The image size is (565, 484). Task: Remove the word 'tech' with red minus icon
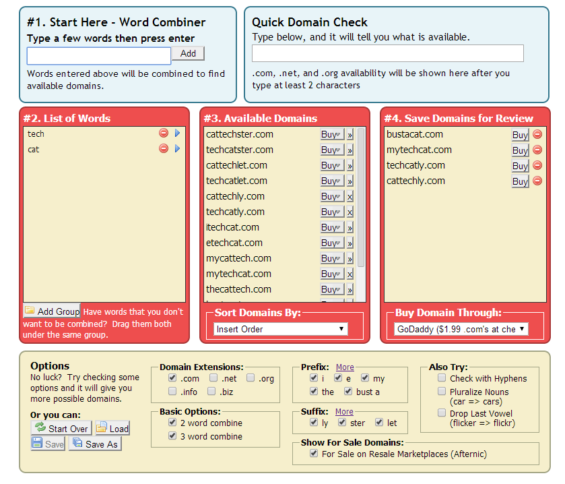[163, 133]
